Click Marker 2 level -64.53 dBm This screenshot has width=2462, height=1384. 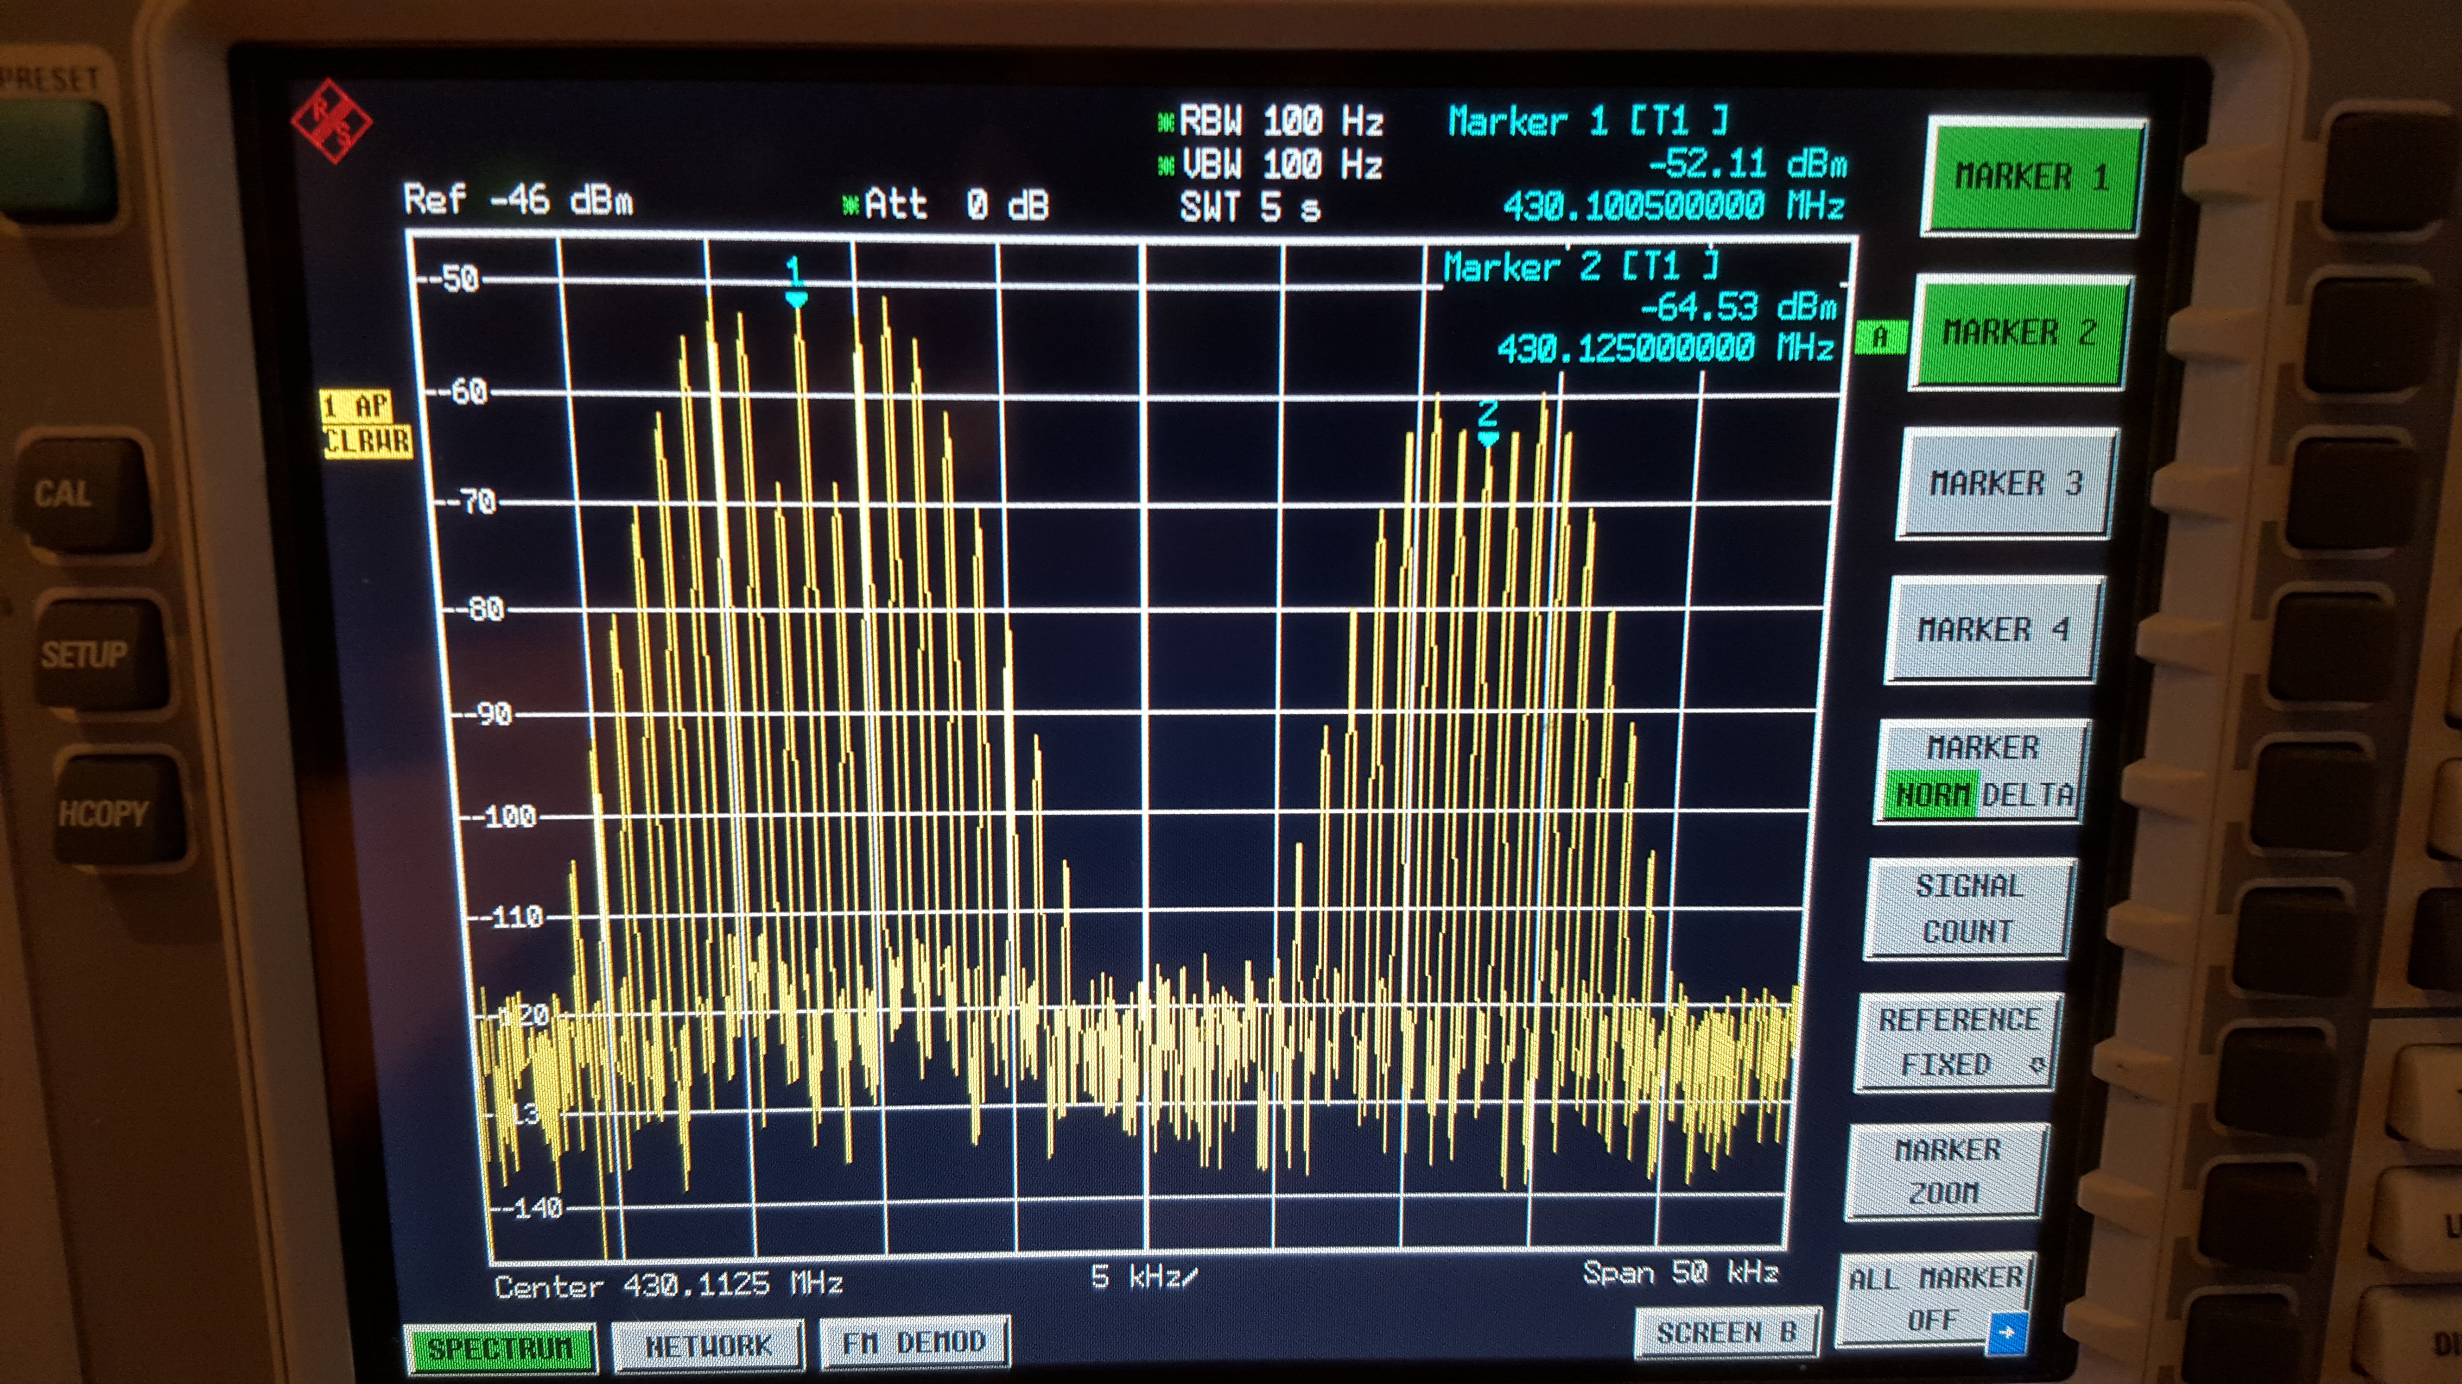tap(1739, 307)
